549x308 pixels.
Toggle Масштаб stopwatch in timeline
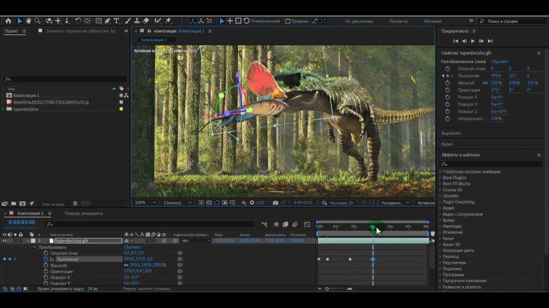pos(46,265)
